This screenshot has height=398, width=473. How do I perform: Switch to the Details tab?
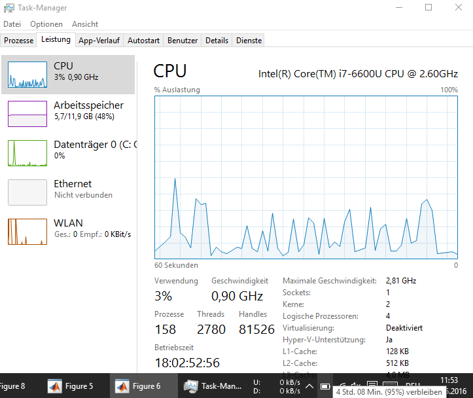(217, 41)
